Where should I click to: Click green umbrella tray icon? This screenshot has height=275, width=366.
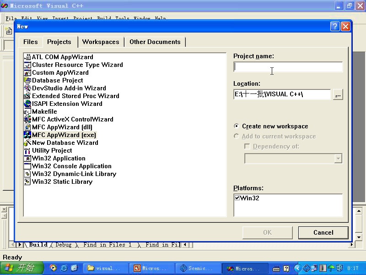tap(331, 268)
